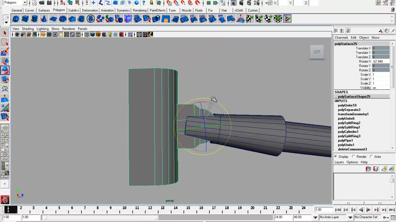This screenshot has width=396, height=222.
Task: Create a polygon cube from the shelf
Action: point(25,19)
